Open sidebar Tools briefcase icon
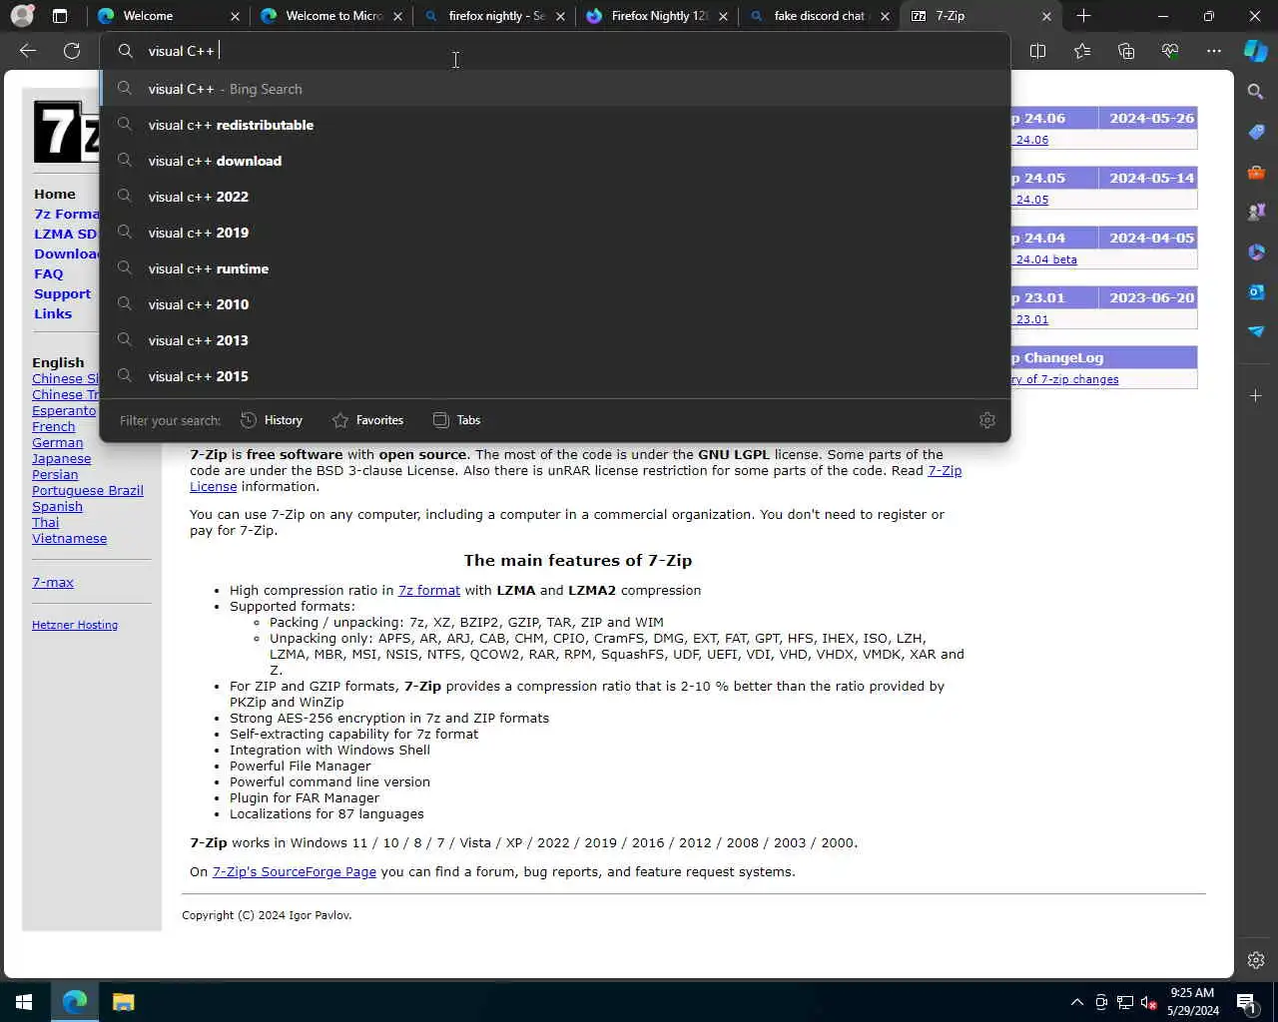 click(x=1256, y=172)
